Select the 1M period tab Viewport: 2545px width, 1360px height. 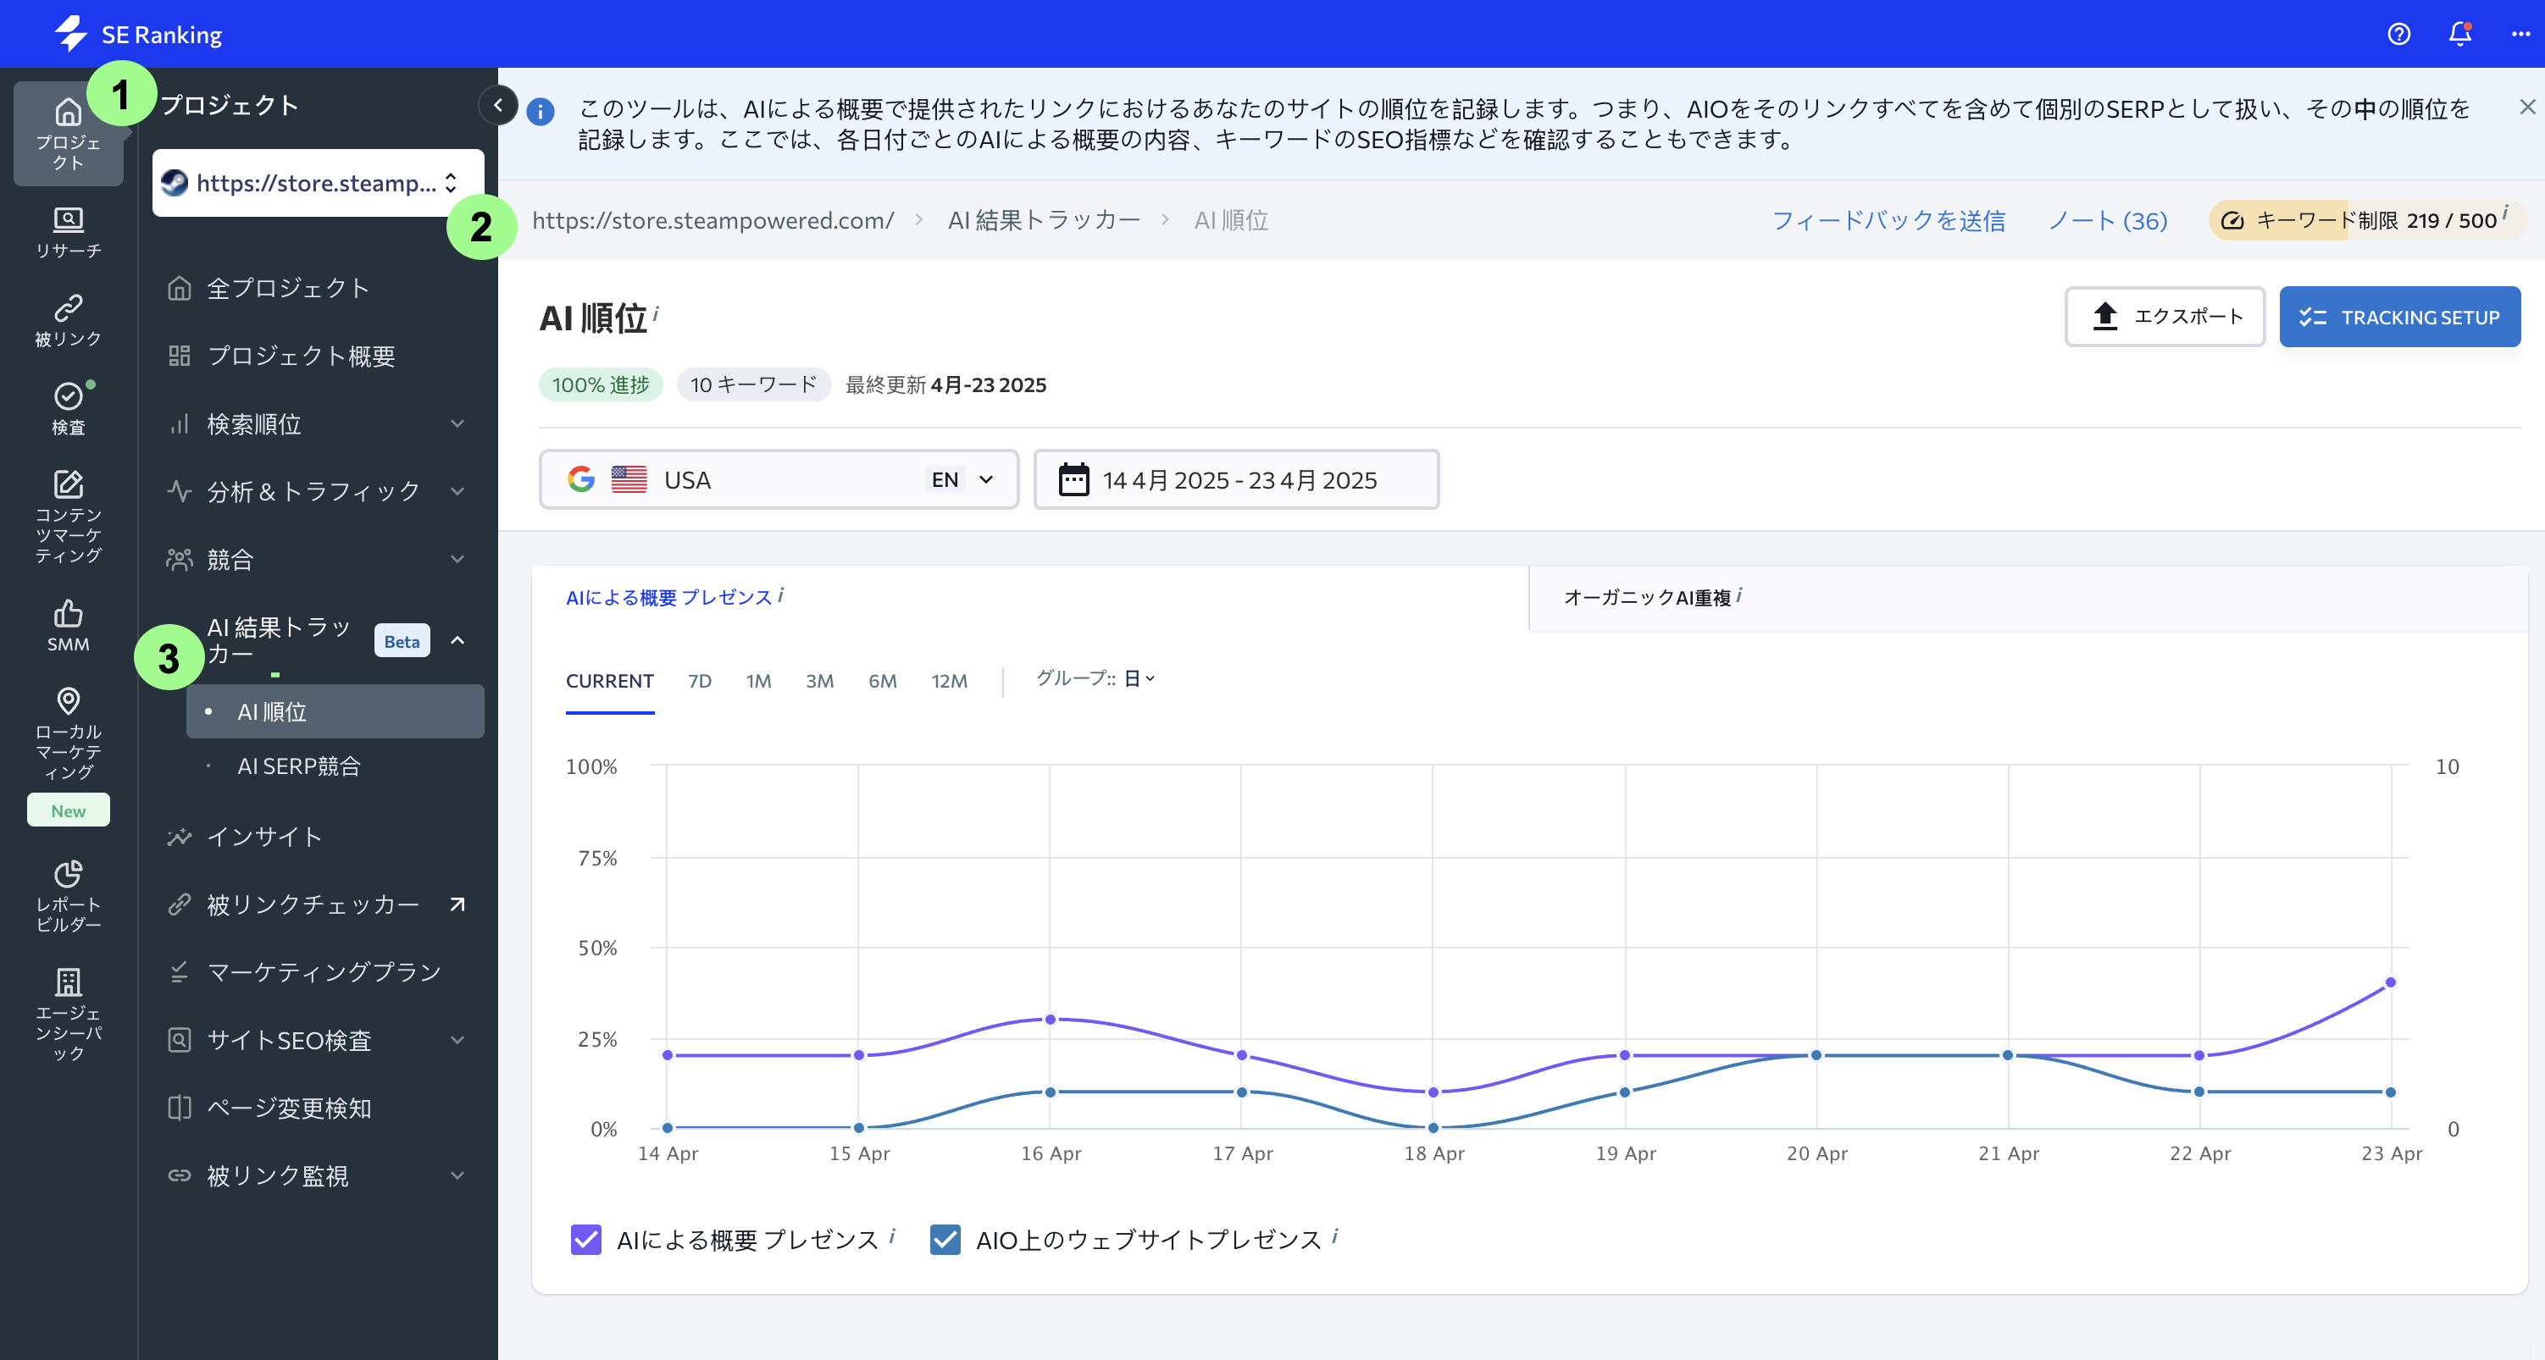(x=757, y=681)
